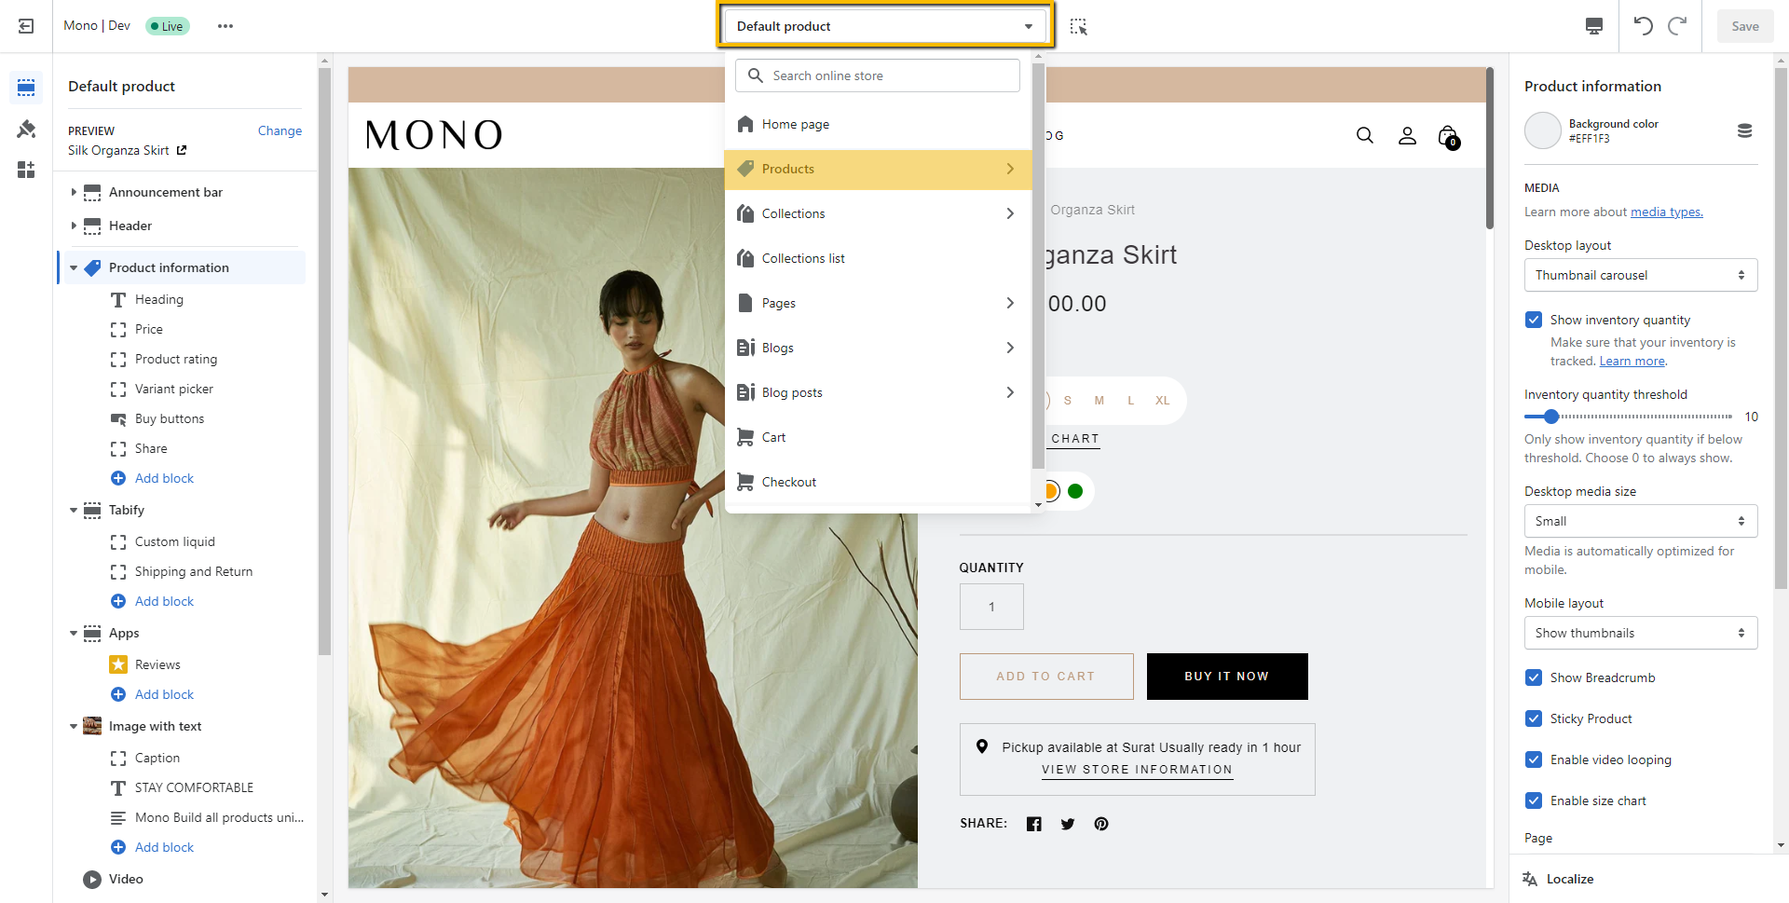Screen dimensions: 1789x903
Task: Select Collections list template
Action: [879, 258]
